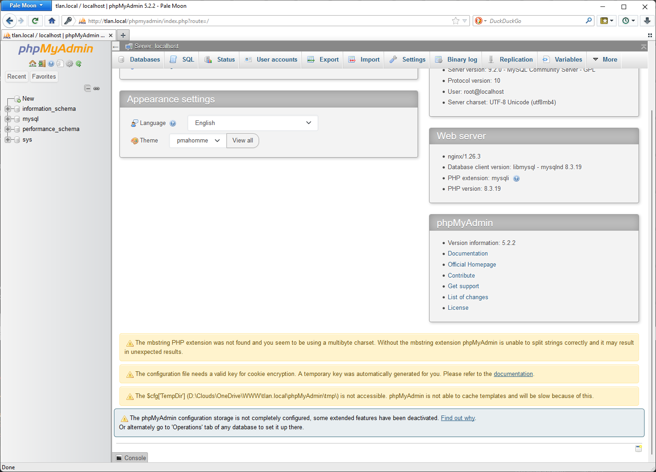The image size is (656, 472).
Task: Open the Get support link
Action: tap(463, 286)
